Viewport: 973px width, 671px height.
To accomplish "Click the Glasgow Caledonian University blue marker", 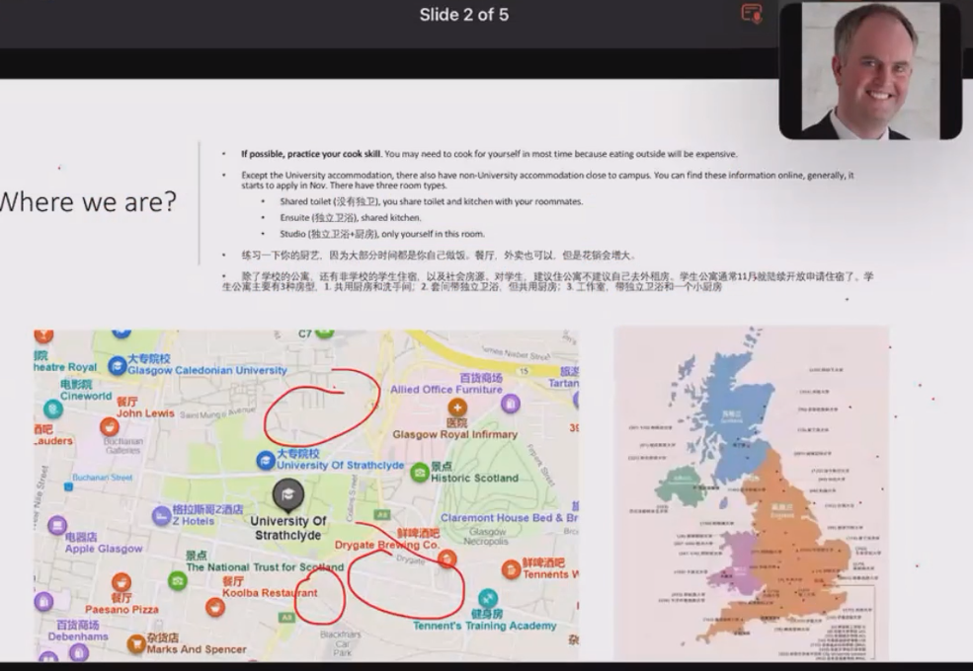I will pos(118,365).
